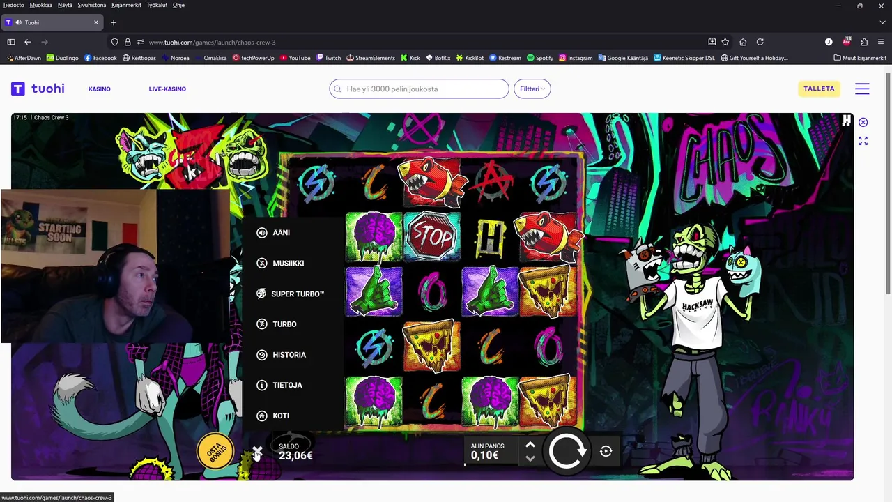The height and width of the screenshot is (502, 892).
Task: Open autoplay settings next to spin button
Action: pos(606,451)
